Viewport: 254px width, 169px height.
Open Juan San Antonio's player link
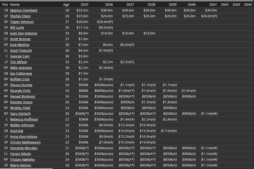(24, 33)
